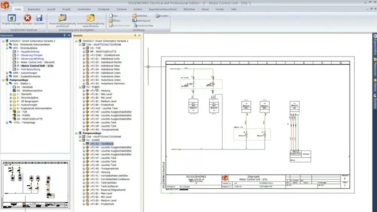
Task: Click quick access toolbar dropdown arrow
Action: click(12, 3)
